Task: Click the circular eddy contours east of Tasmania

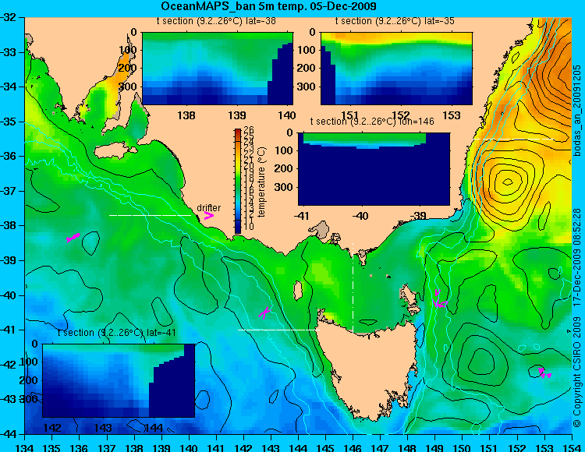Action: pyautogui.click(x=480, y=361)
